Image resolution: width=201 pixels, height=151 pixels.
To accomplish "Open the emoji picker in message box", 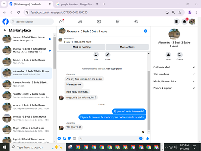I will tap(141, 139).
